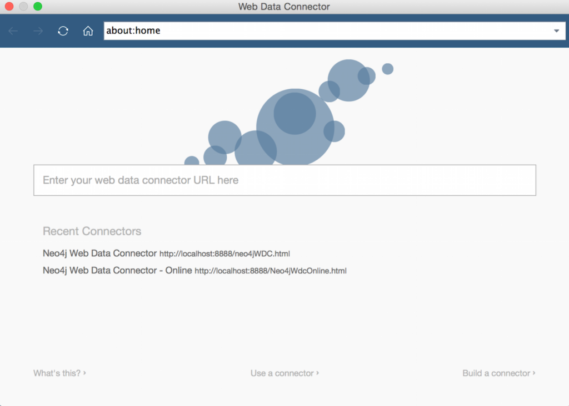Click the green zoom window button

[x=37, y=7]
